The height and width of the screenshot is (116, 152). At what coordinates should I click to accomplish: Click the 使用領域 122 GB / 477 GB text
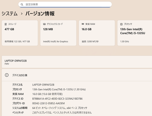click(17, 41)
